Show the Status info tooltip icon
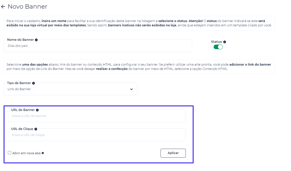291x171 pixels. click(225, 42)
